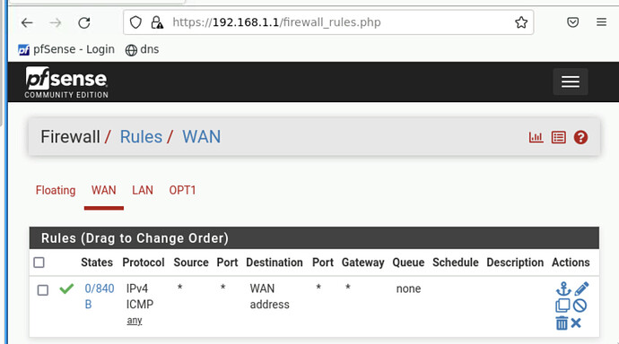Edit the ICMP rule with the pencil icon

click(x=581, y=288)
